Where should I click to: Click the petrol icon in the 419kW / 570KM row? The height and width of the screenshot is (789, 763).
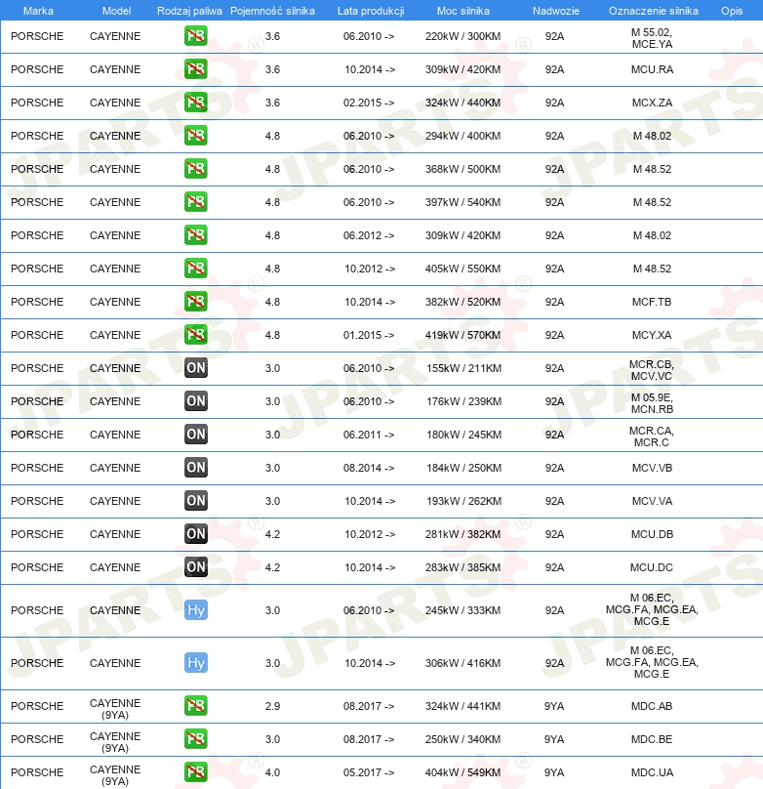coord(196,335)
